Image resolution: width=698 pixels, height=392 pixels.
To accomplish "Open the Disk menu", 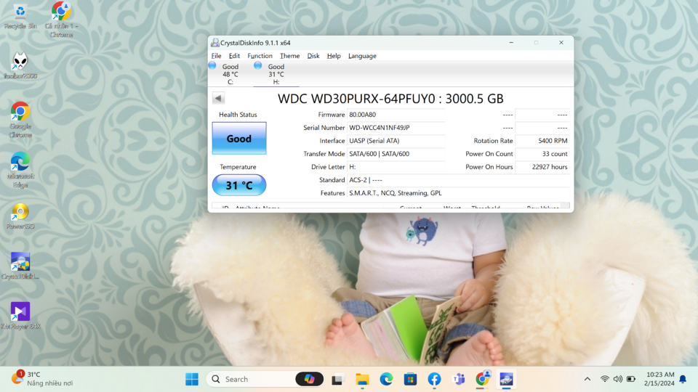I will [313, 56].
